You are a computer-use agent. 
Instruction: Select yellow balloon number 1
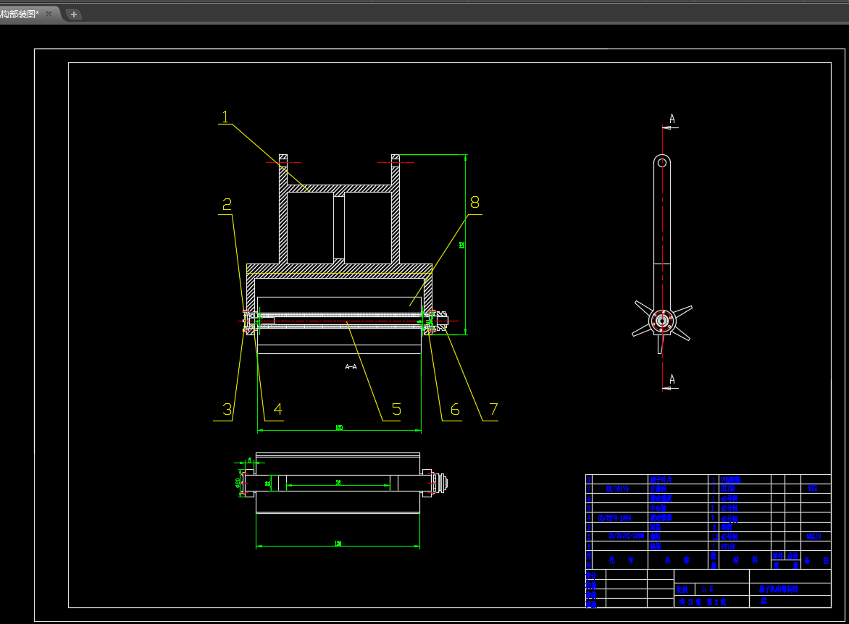point(226,117)
